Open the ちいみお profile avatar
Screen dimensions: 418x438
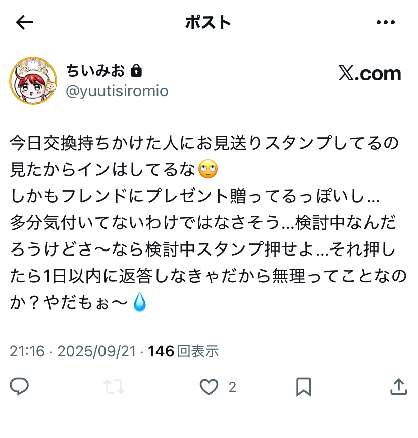coord(33,81)
